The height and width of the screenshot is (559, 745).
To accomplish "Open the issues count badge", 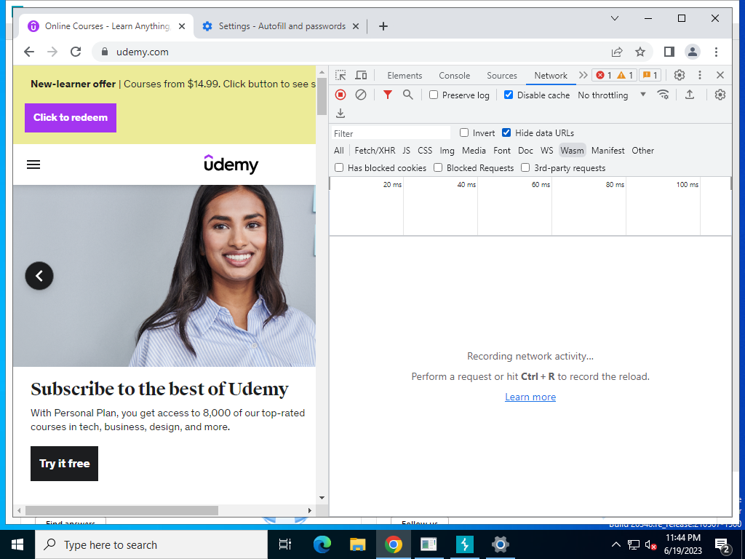I will click(x=650, y=75).
